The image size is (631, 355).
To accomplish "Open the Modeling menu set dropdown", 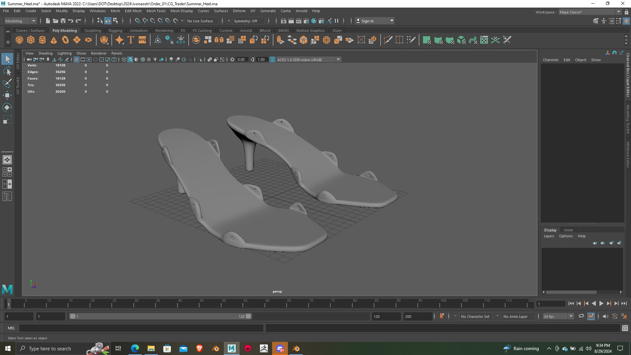I will coord(20,21).
